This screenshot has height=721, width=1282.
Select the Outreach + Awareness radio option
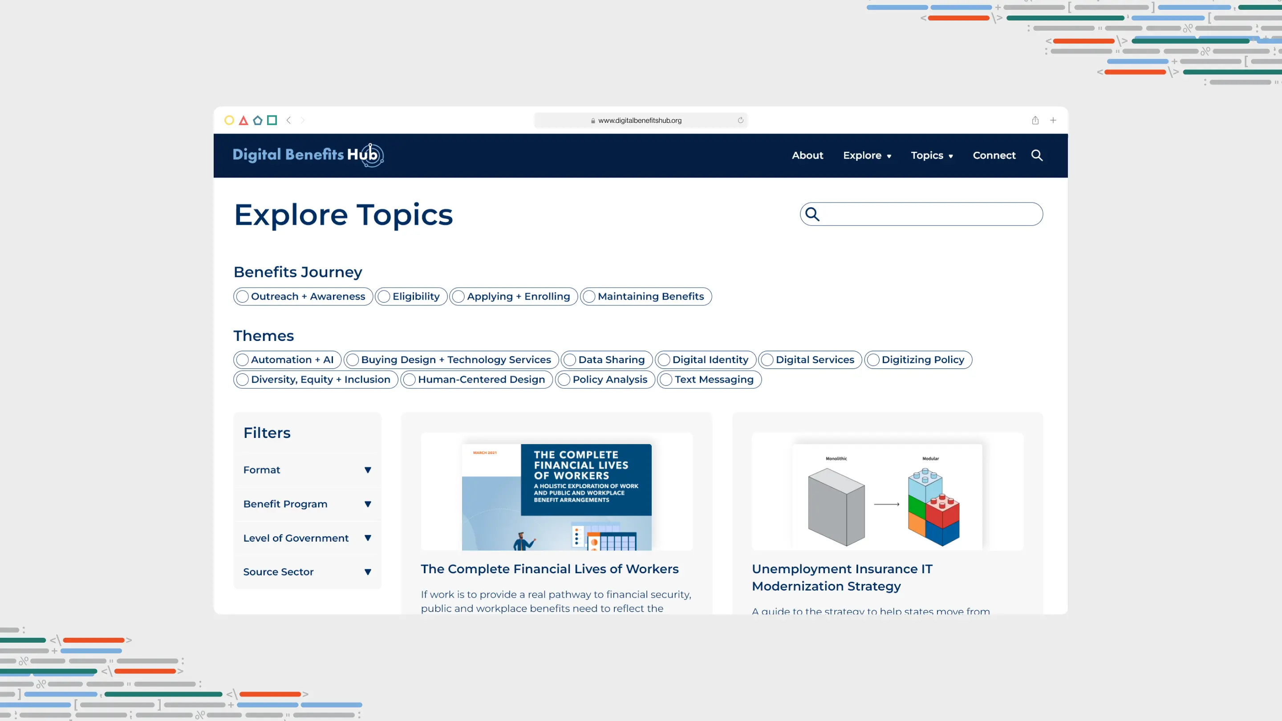(242, 296)
